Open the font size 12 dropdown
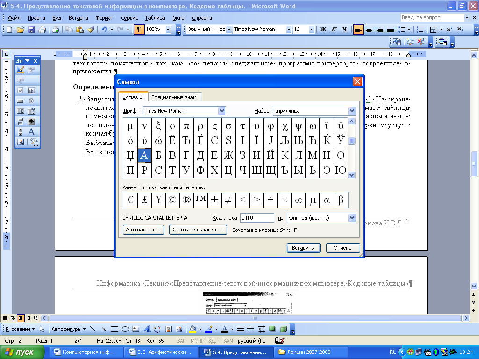Image resolution: width=479 pixels, height=359 pixels. click(x=312, y=29)
